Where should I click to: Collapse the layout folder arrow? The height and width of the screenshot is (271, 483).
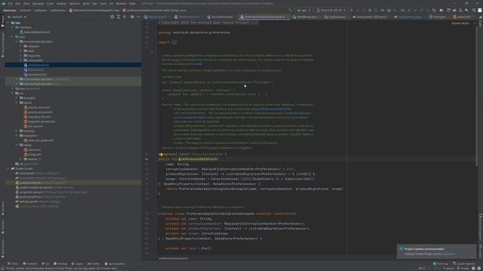click(x=17, y=102)
